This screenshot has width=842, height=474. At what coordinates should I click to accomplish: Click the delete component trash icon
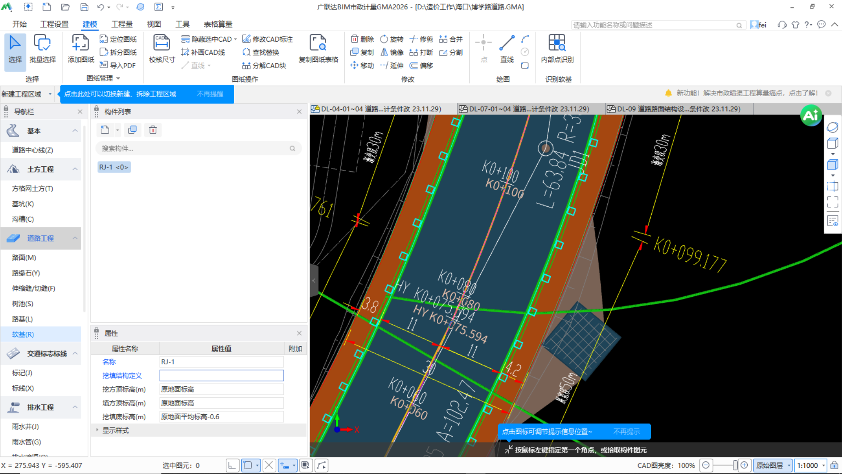pos(153,130)
